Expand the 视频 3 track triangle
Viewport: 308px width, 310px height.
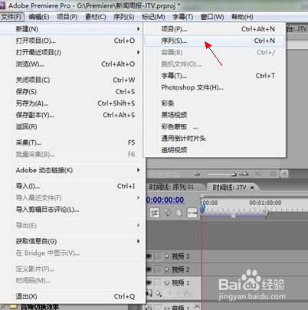tap(167, 256)
